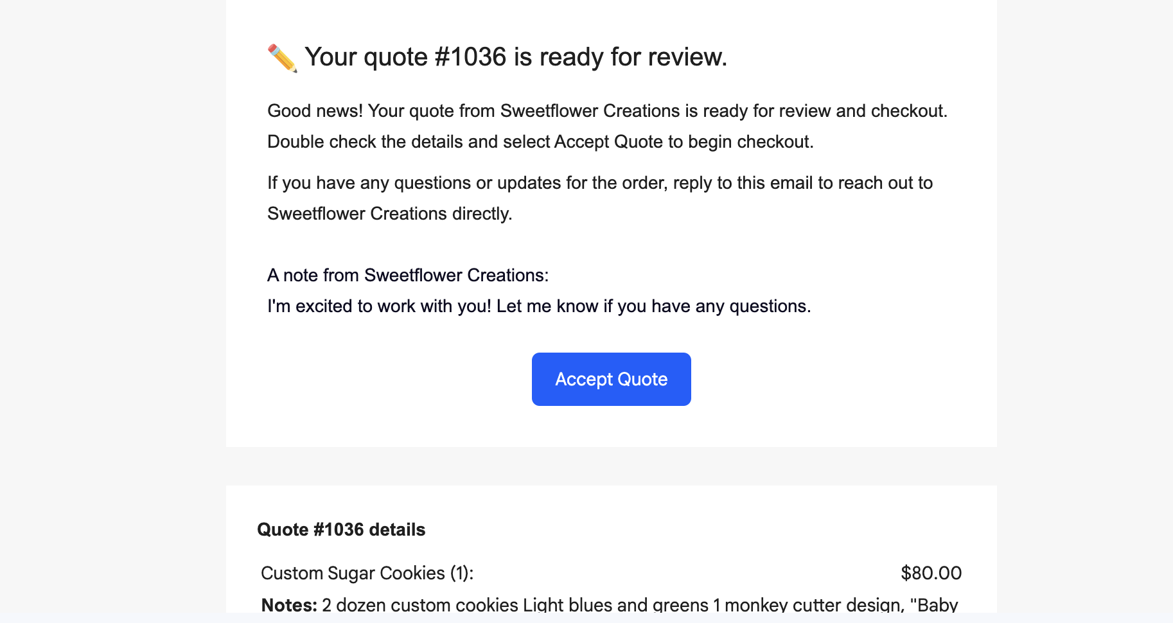The width and height of the screenshot is (1173, 623).
Task: Click the gray divider between the cards
Action: (x=611, y=466)
